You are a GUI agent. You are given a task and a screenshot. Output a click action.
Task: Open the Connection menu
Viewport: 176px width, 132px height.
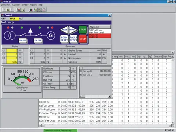(x=6, y=5)
